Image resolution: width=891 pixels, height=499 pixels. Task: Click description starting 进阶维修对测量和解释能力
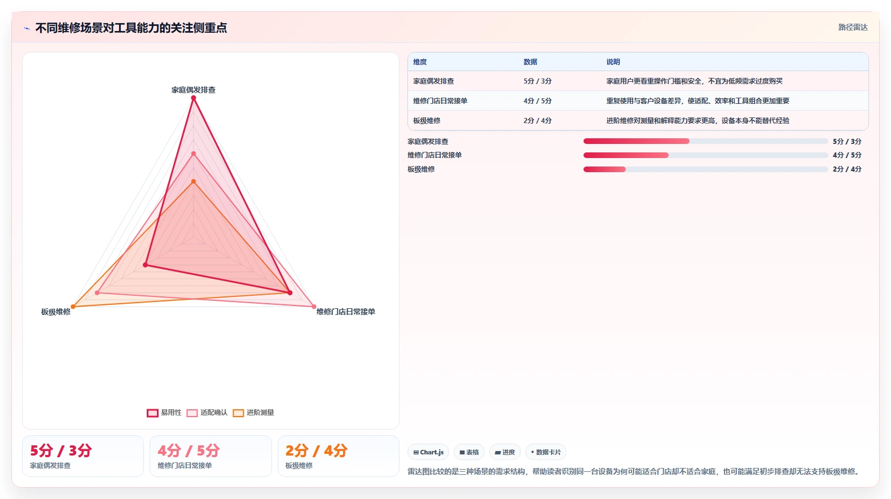point(698,121)
